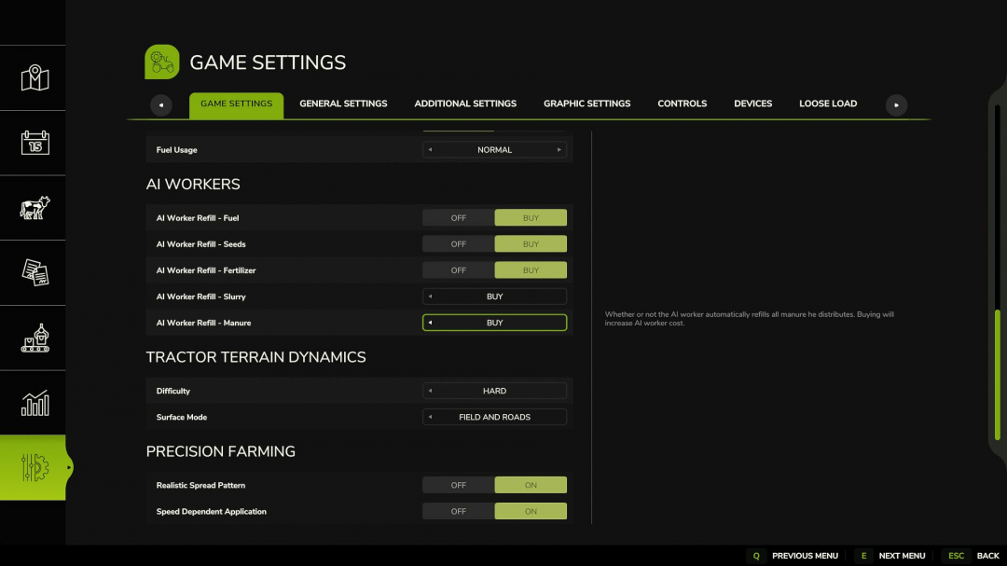Screen dimensions: 1007x566
Task: Select the FIELD AND ROADS value box
Action: [494, 417]
